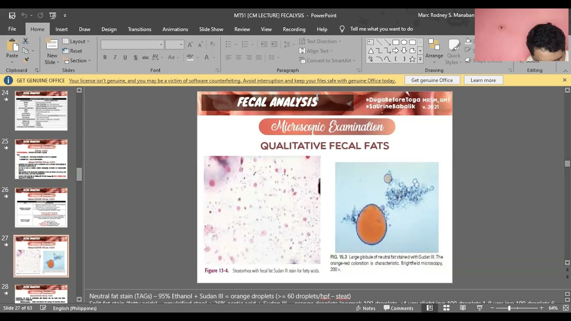
Task: Switch to Slide Sorter view
Action: (x=446, y=308)
